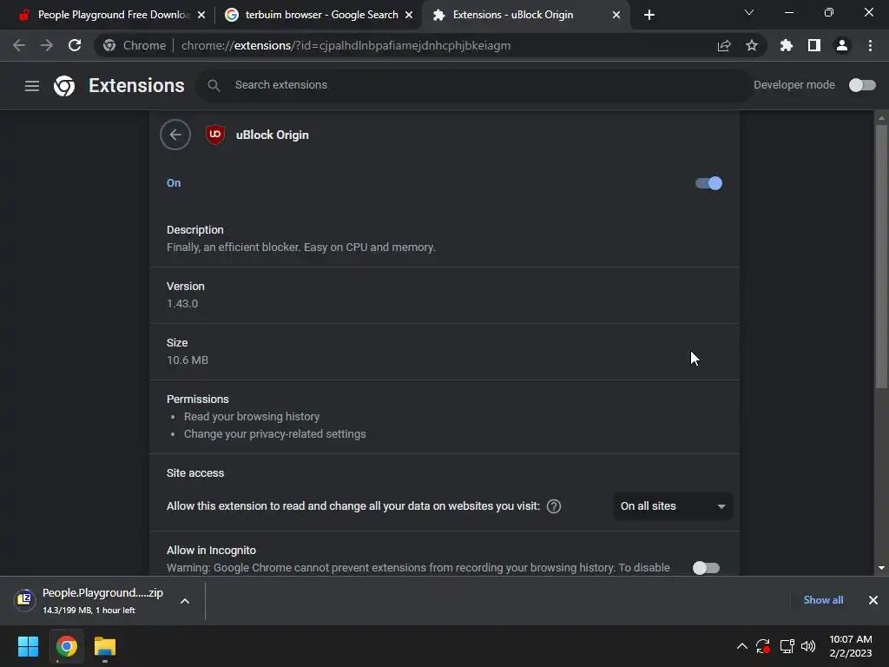Viewport: 889px width, 667px height.
Task: Click the address bar URL
Action: [x=346, y=45]
